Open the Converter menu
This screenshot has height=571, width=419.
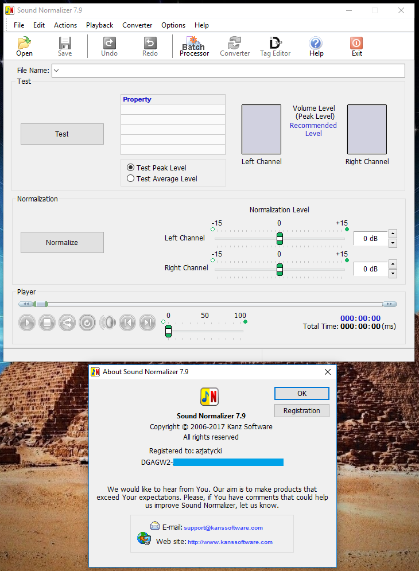pyautogui.click(x=137, y=25)
